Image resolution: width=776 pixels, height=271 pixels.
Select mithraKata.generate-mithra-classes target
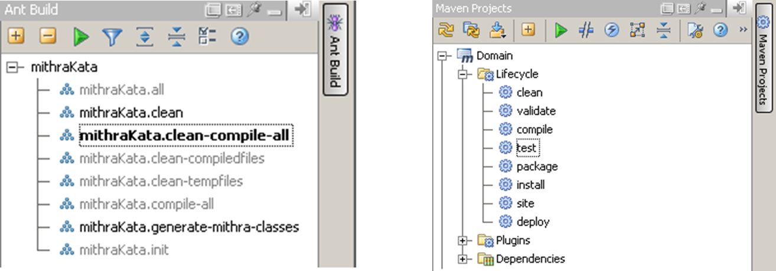(x=189, y=227)
